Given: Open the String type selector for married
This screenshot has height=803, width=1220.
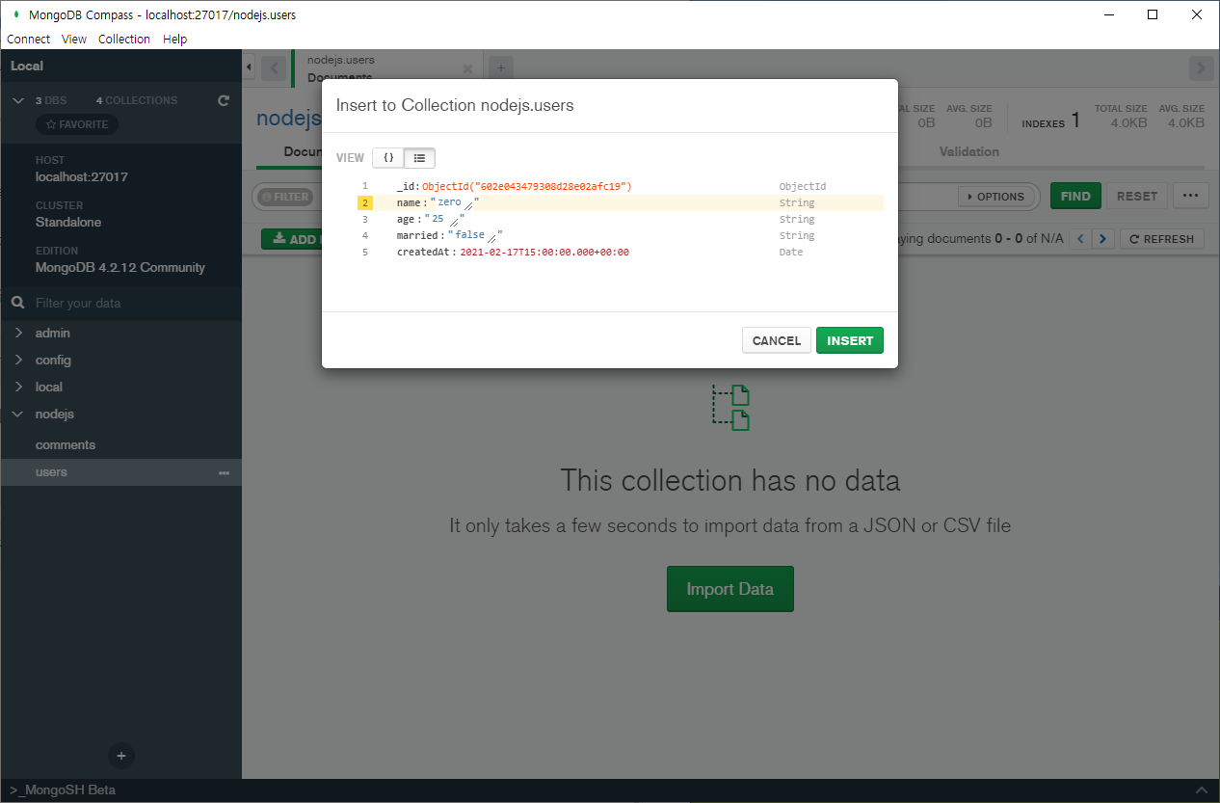Looking at the screenshot, I should pos(797,235).
